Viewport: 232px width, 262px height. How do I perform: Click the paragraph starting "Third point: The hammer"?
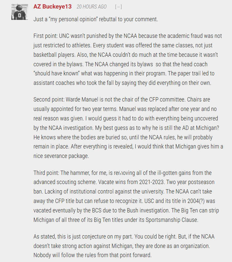(126, 196)
